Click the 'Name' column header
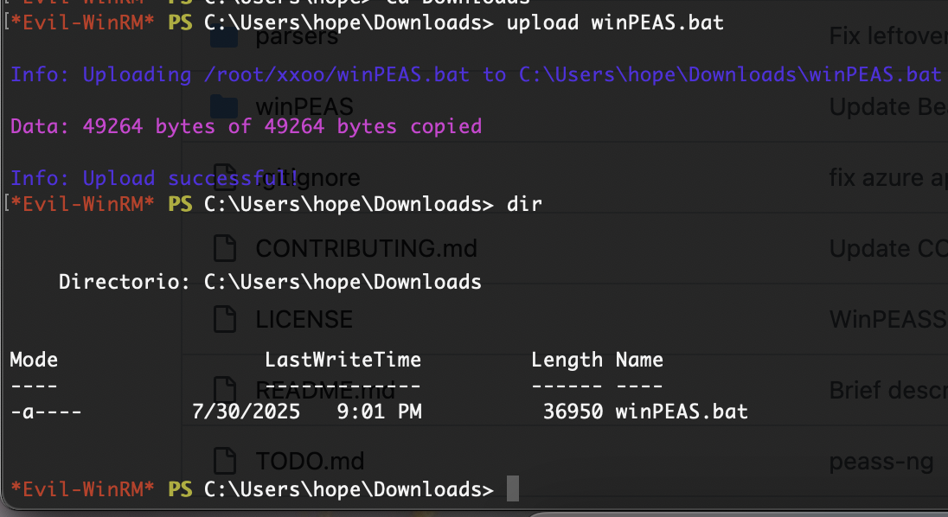 [x=639, y=360]
